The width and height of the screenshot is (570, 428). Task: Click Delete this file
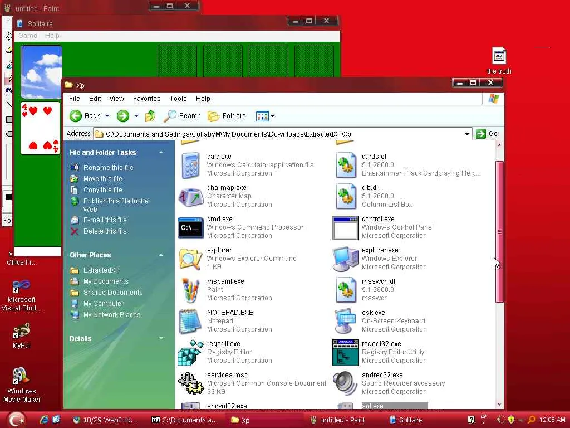pos(105,231)
